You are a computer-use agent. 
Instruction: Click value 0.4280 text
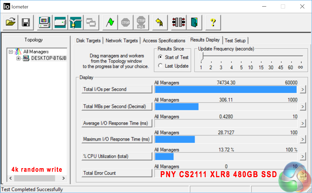[226, 117]
